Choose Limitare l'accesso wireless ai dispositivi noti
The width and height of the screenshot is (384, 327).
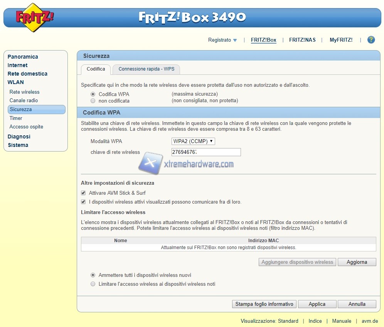(93, 284)
